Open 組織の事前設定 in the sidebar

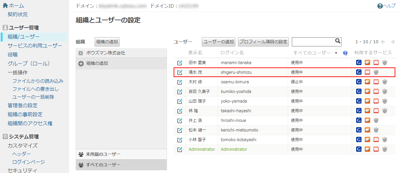(x=25, y=114)
